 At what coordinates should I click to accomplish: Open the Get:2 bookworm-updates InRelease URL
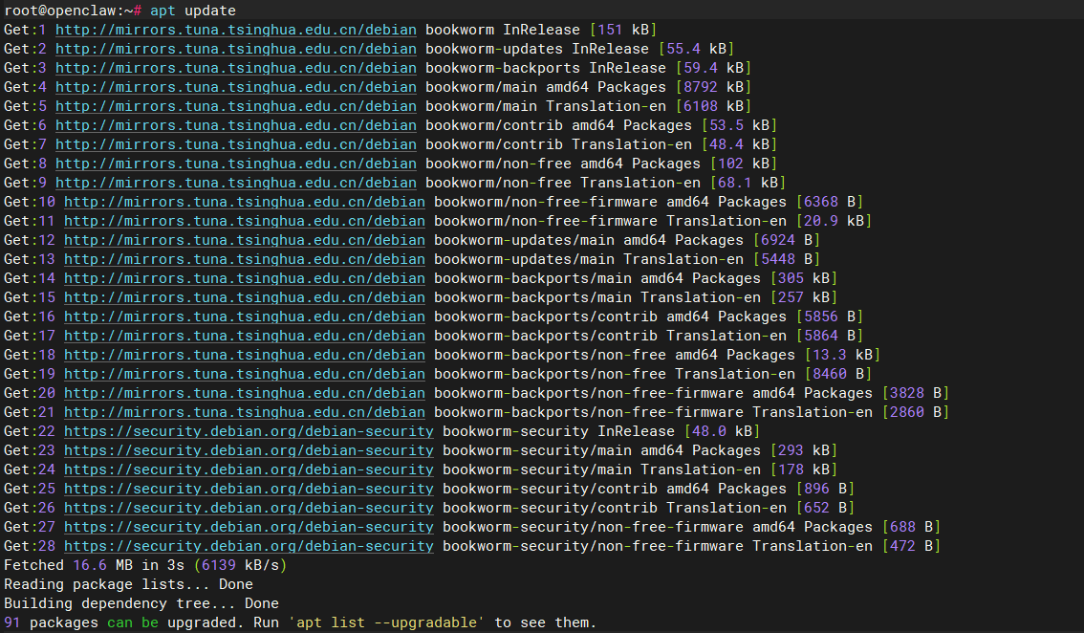236,49
